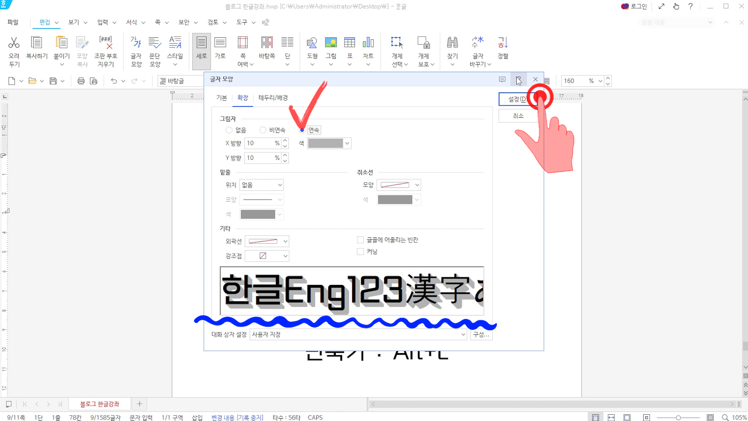This screenshot has height=421, width=748.
Task: Click the print icon in quick toolbar
Action: point(81,81)
